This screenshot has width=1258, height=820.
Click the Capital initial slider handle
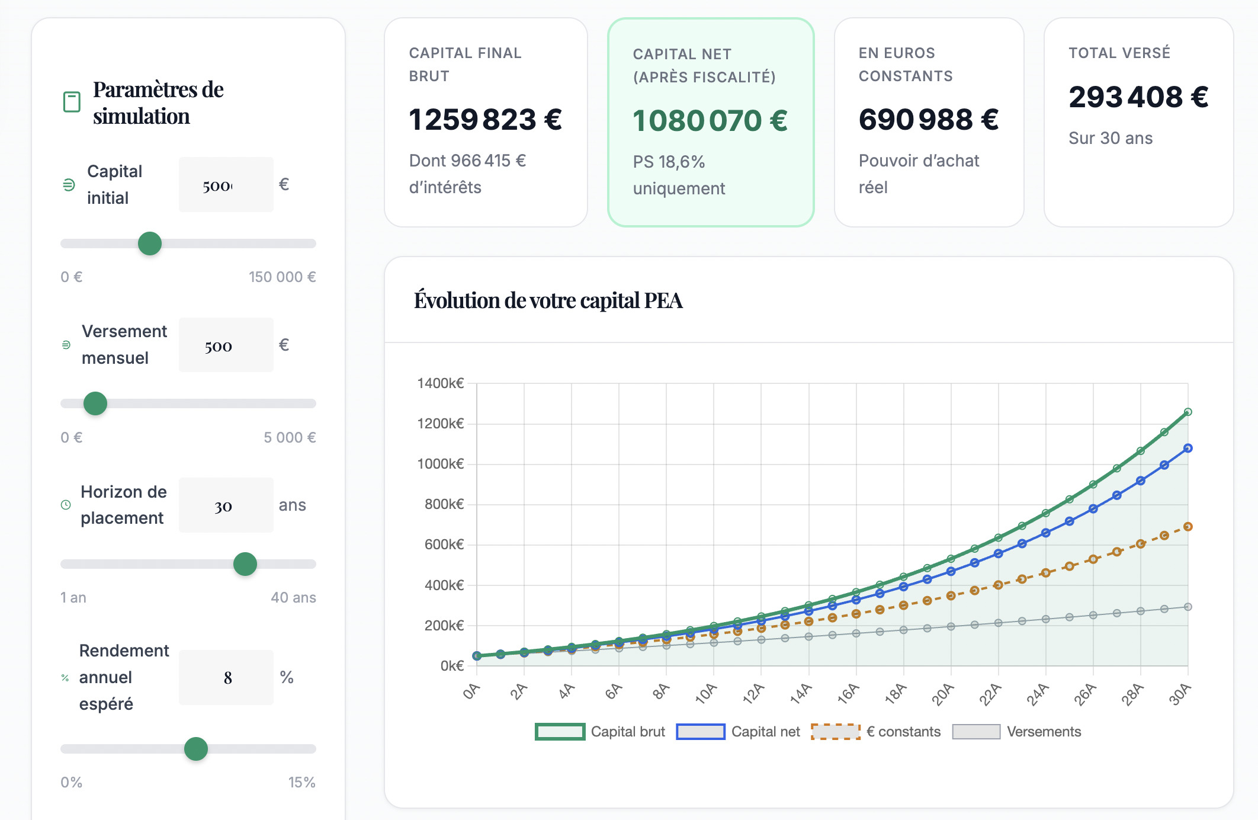tap(150, 244)
